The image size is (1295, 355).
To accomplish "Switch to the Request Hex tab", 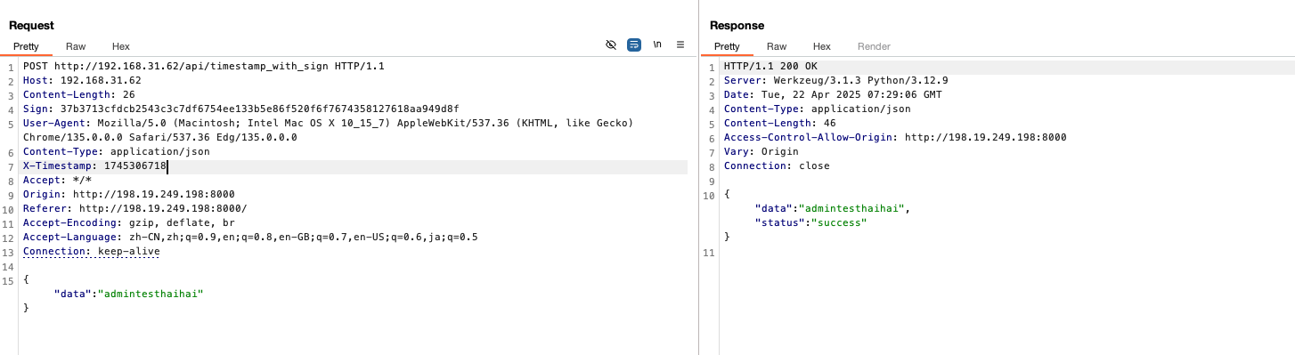I will (x=121, y=46).
